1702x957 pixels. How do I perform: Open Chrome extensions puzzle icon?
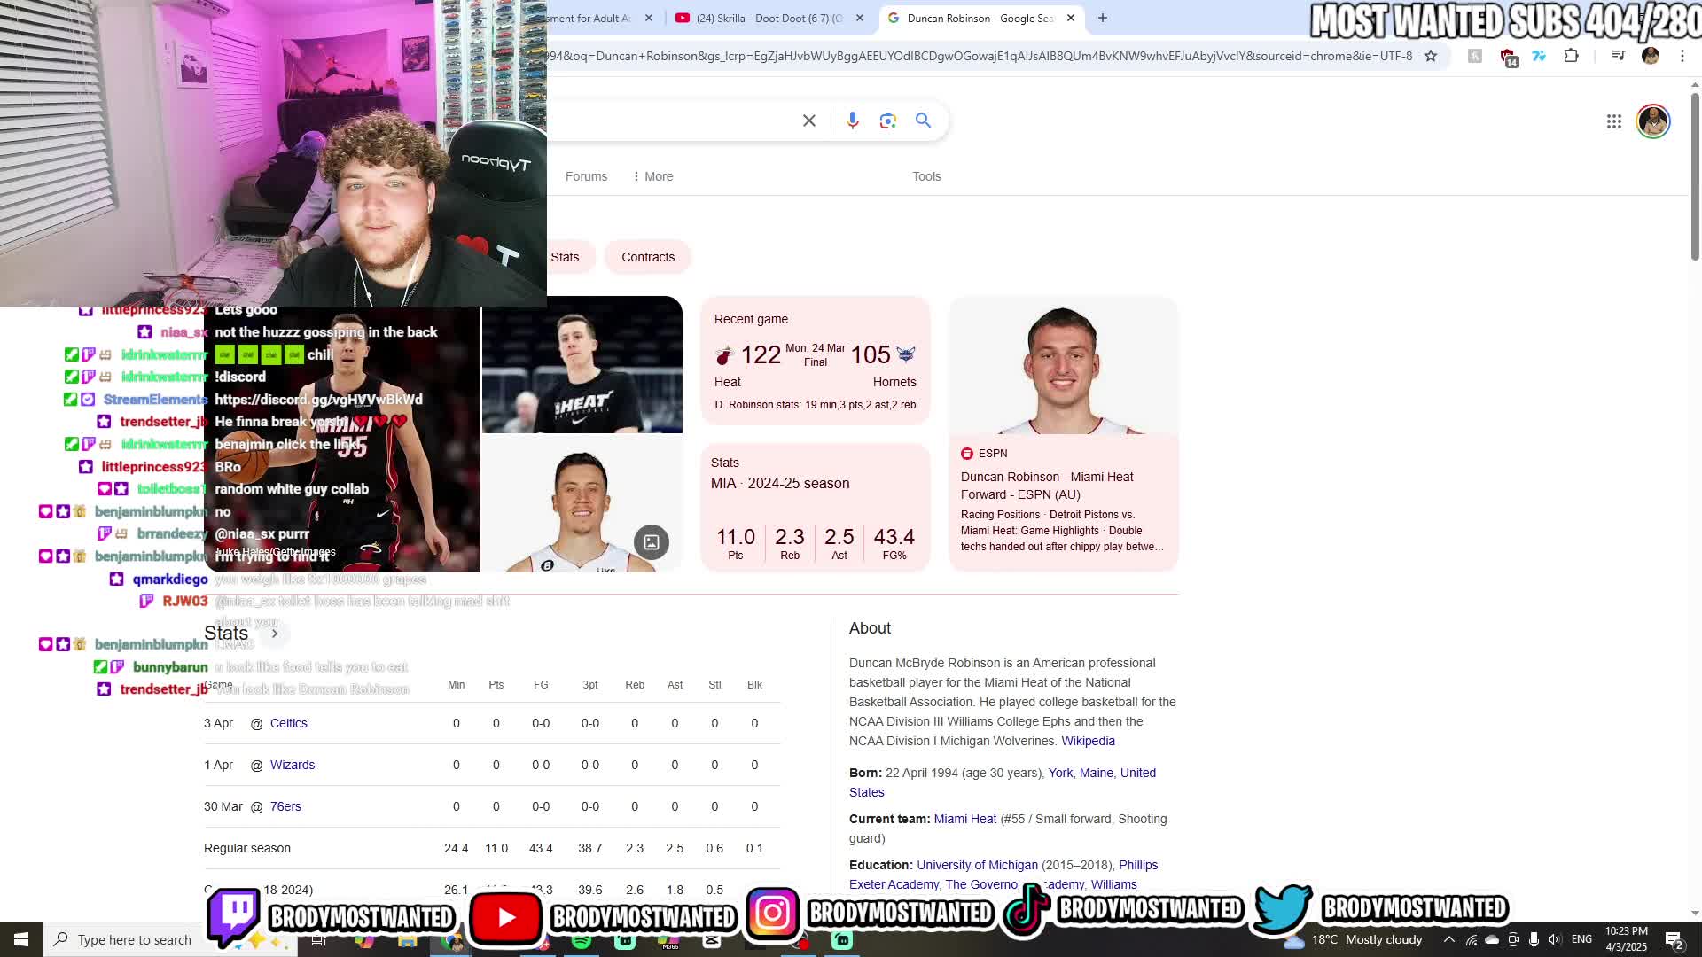pos(1571,56)
